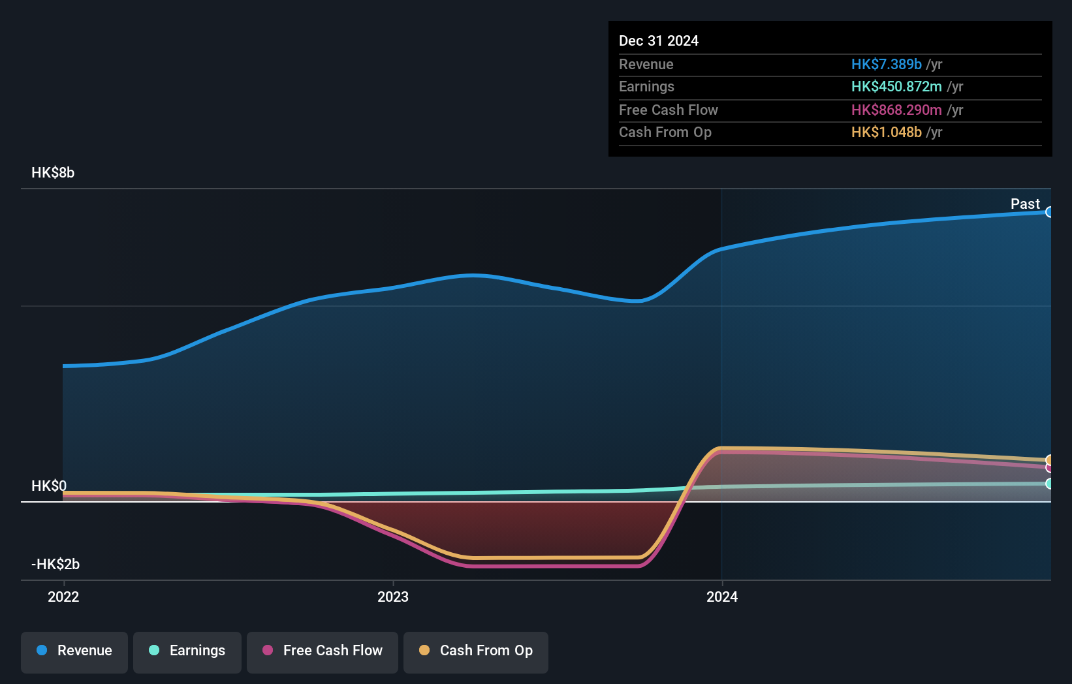
Task: Click the Cash From Op end-point marker
Action: [1049, 460]
